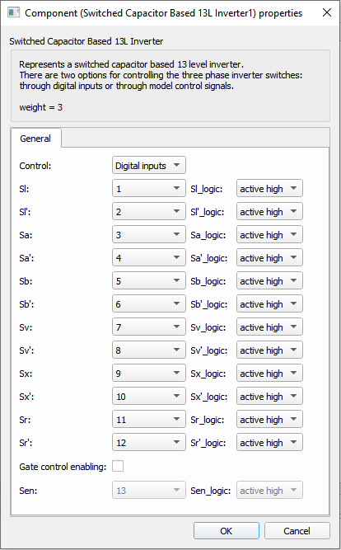Open the Sx_logic active high dropdown

[x=269, y=374]
